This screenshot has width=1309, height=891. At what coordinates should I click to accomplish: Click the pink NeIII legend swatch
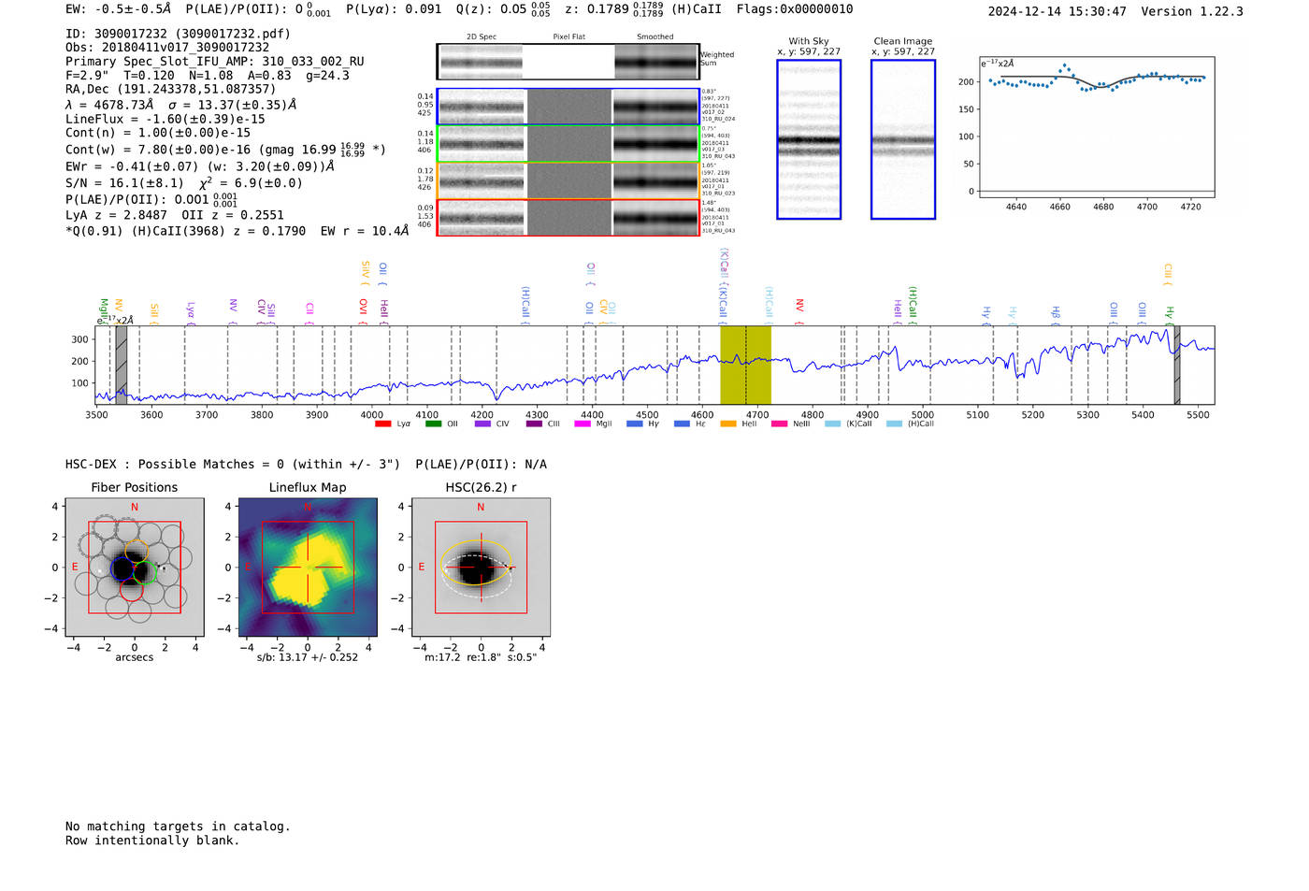[x=779, y=424]
